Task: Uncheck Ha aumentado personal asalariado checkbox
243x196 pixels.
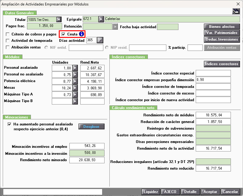Action: point(9,124)
